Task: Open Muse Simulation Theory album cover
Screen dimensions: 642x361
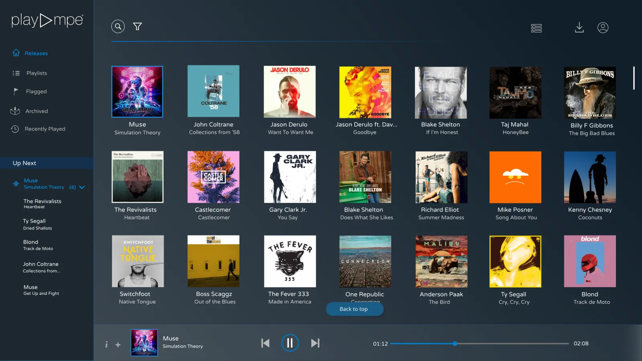Action: [x=137, y=92]
